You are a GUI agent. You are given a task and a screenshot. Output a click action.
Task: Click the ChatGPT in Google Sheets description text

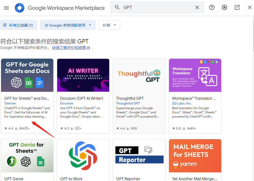[27, 112]
